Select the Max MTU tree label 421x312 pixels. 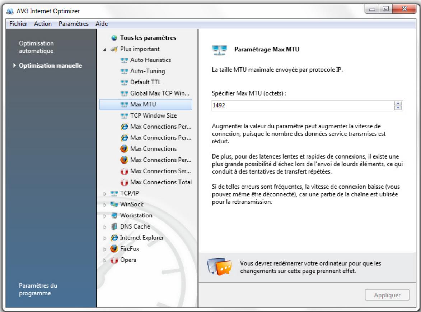point(143,104)
